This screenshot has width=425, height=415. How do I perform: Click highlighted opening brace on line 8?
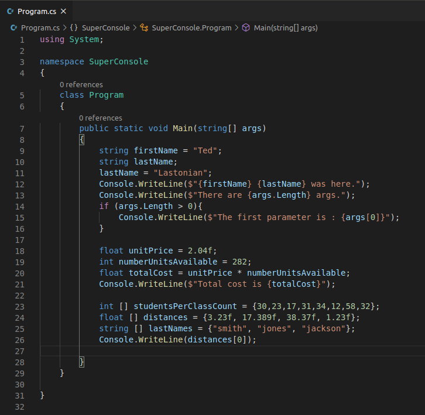click(x=81, y=139)
